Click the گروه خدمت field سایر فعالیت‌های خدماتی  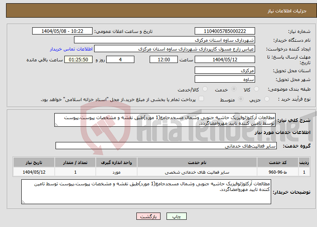click(166, 146)
